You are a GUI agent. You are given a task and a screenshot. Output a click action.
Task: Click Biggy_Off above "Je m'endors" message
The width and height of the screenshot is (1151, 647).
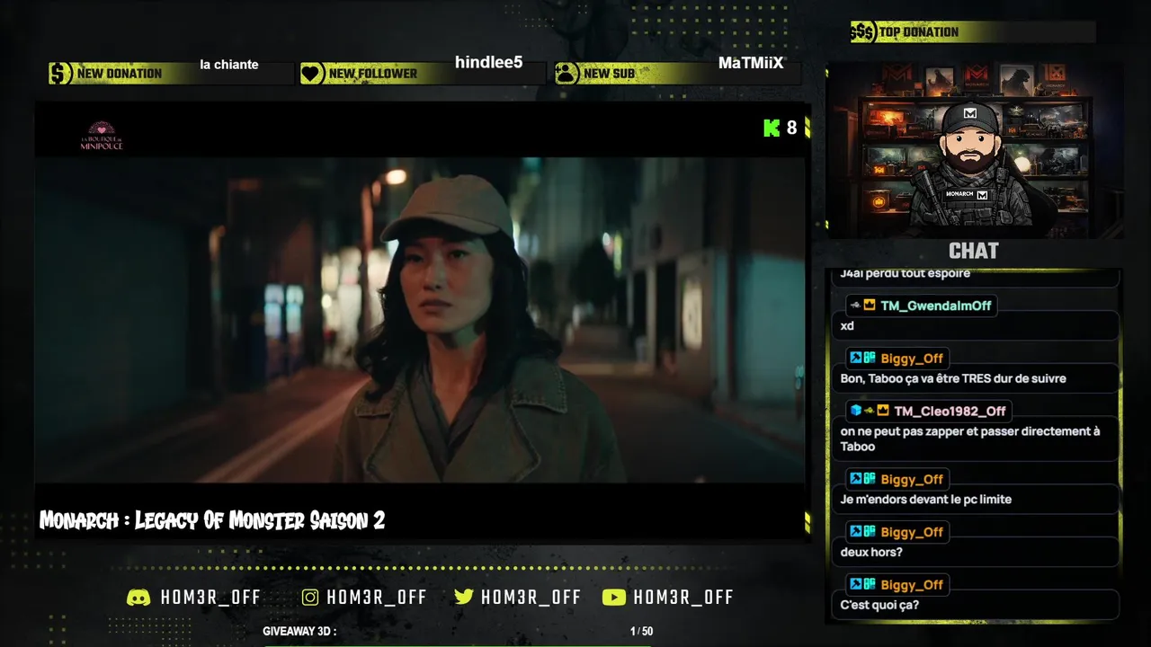tap(912, 479)
